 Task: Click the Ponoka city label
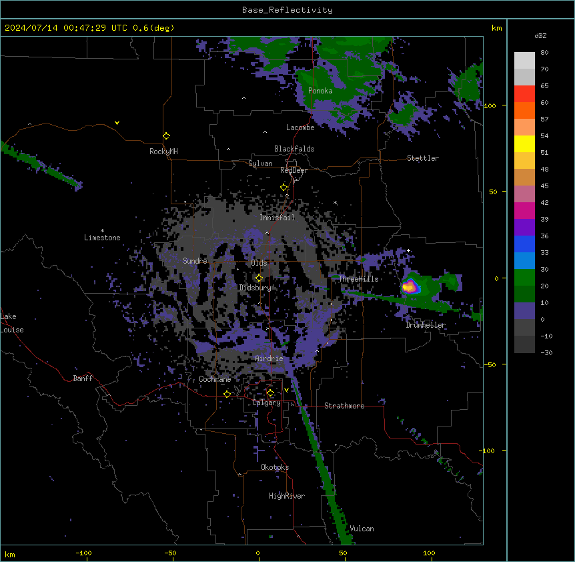pos(320,91)
